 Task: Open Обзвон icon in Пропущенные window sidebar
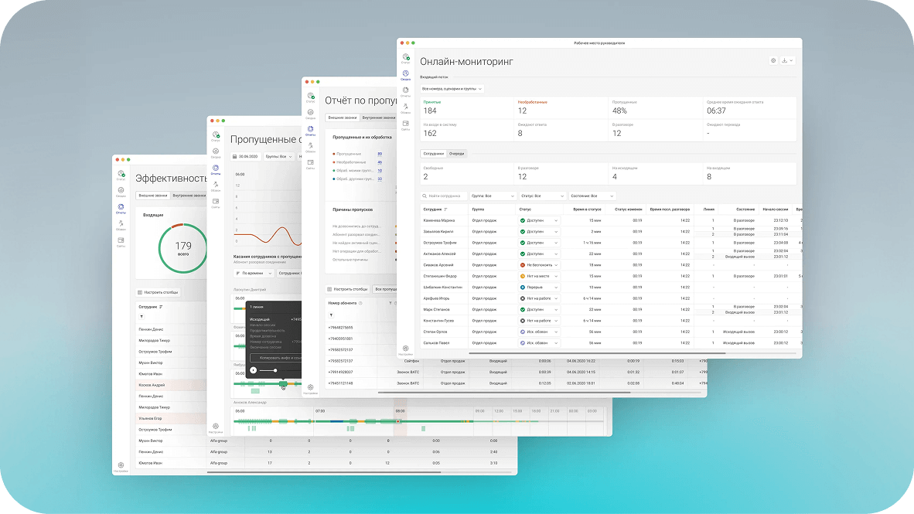click(216, 186)
